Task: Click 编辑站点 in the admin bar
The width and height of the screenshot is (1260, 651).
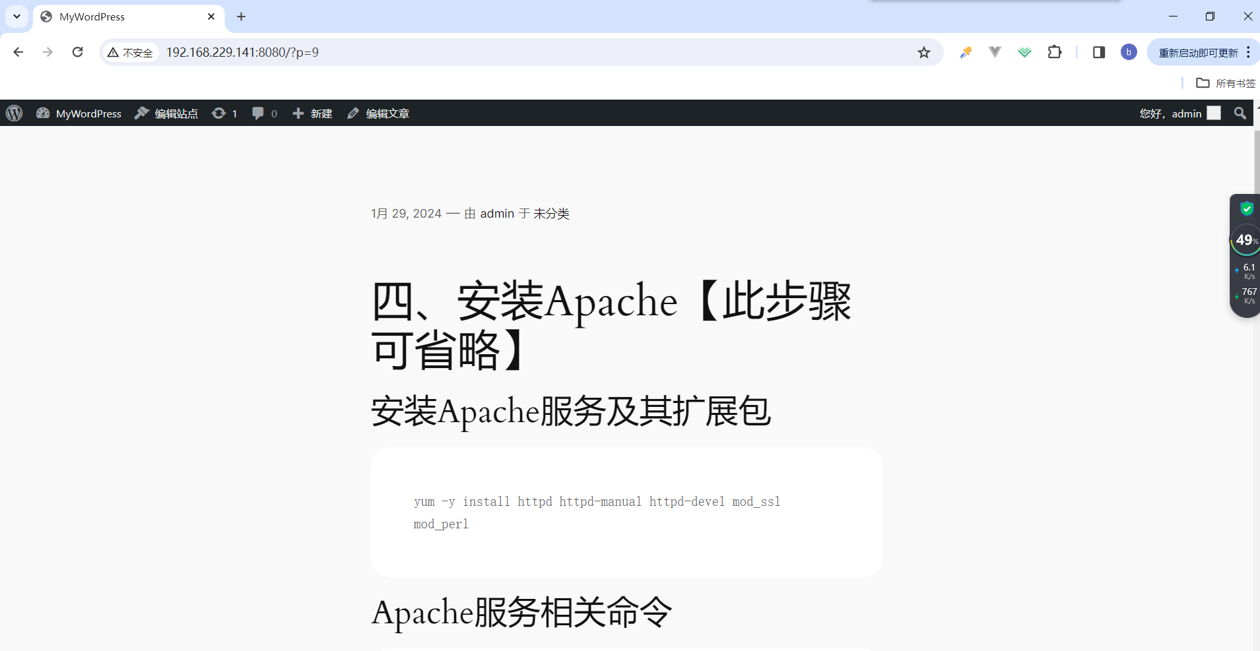Action: pos(166,113)
